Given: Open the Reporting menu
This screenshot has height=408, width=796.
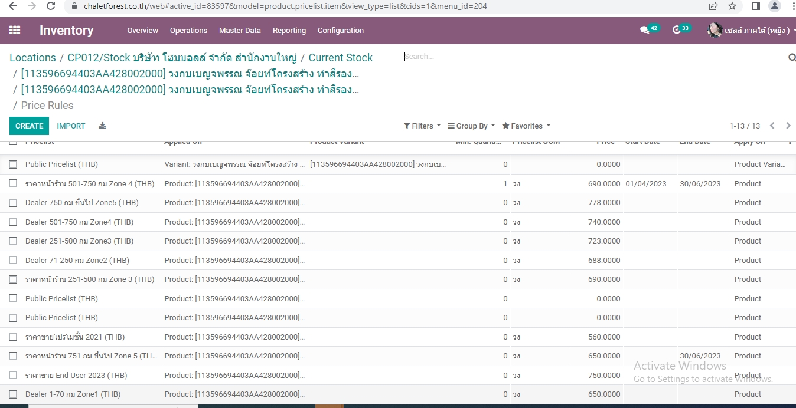Looking at the screenshot, I should (289, 31).
